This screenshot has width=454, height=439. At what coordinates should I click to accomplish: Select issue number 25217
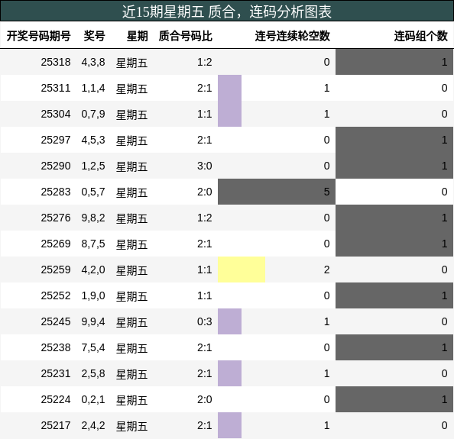56,425
